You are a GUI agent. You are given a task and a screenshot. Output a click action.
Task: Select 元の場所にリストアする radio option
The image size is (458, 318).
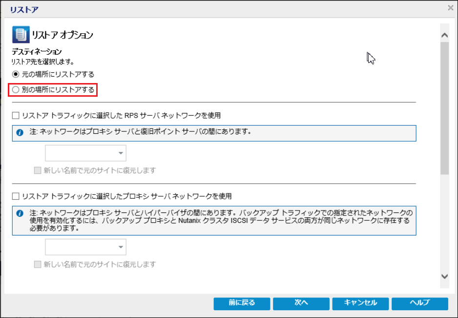[x=16, y=74]
